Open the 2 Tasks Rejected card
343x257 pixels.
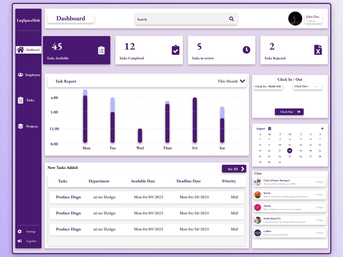[294, 50]
